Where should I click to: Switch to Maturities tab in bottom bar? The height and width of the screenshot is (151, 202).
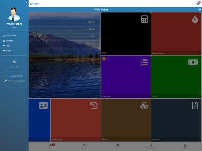[84, 146]
